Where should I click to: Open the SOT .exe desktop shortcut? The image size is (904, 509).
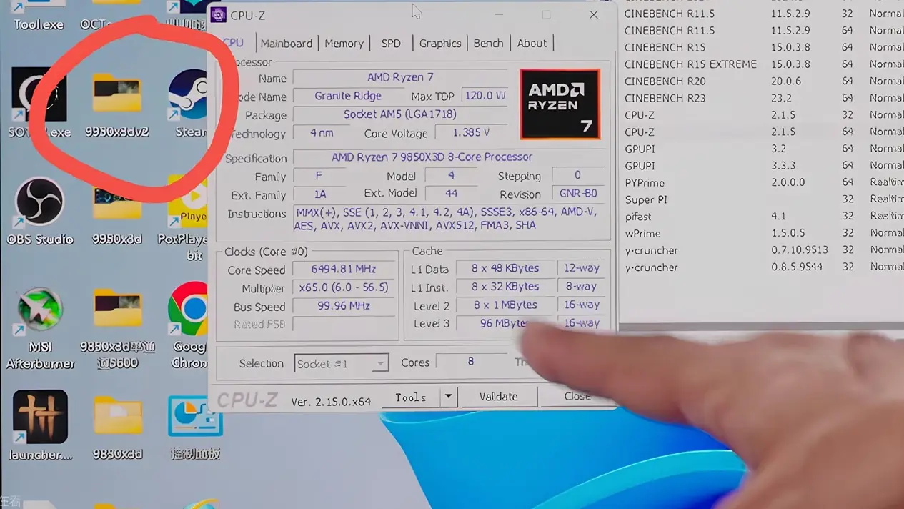pyautogui.click(x=39, y=102)
